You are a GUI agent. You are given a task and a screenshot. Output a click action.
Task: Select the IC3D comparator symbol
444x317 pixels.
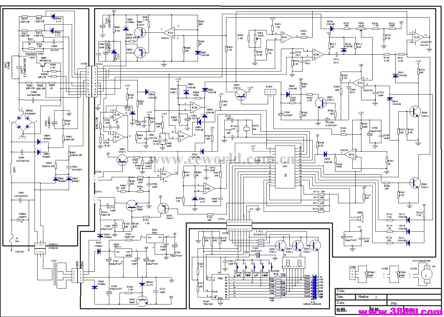pos(118,115)
